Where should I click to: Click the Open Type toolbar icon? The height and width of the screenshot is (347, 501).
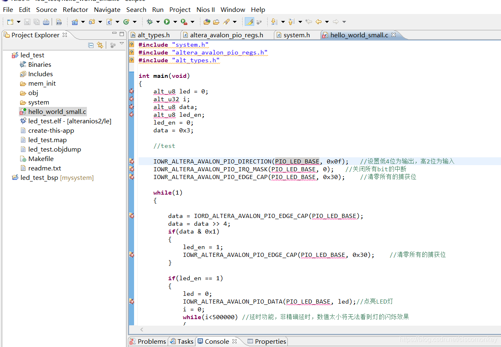click(207, 22)
